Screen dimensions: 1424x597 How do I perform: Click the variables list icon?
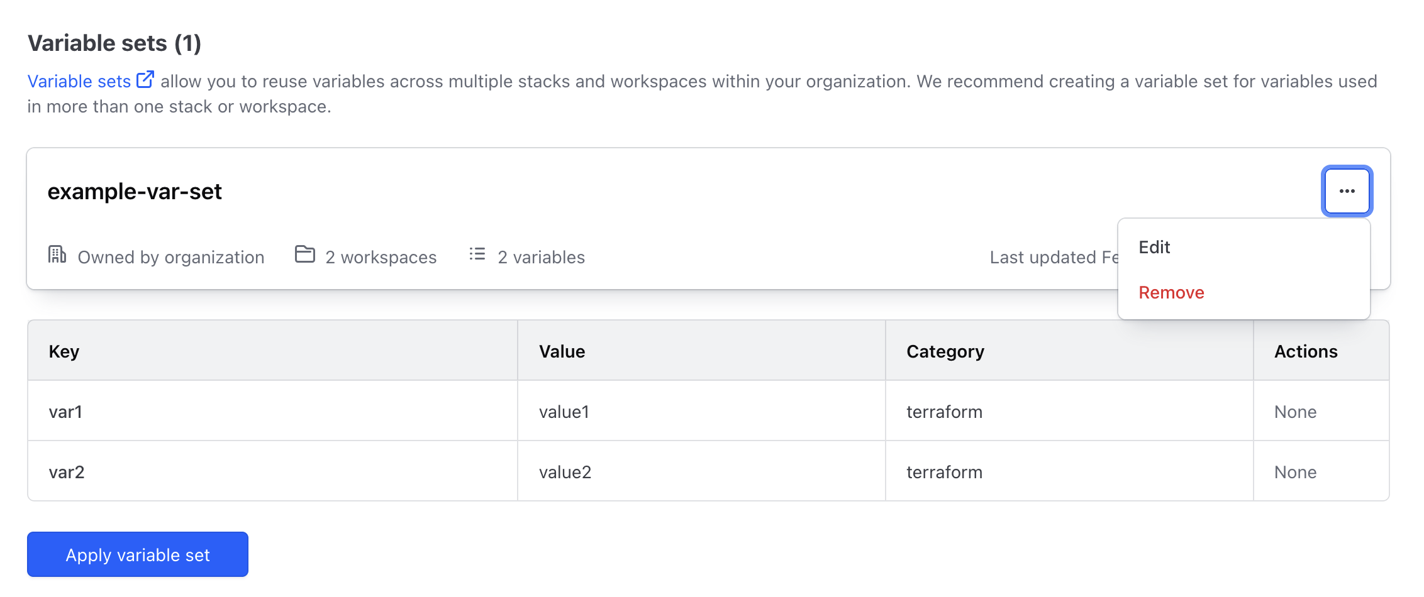(477, 255)
